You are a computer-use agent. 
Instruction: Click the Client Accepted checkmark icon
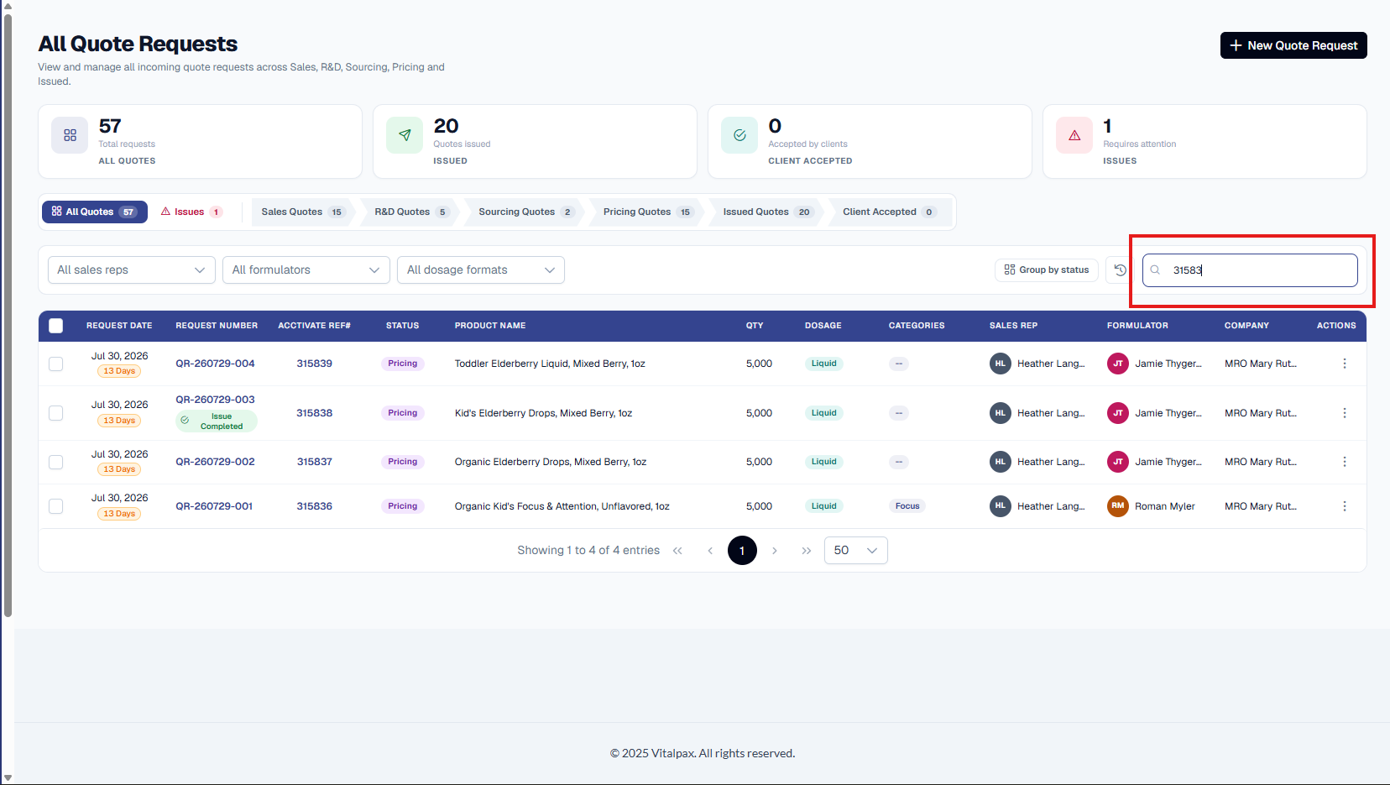tap(739, 135)
